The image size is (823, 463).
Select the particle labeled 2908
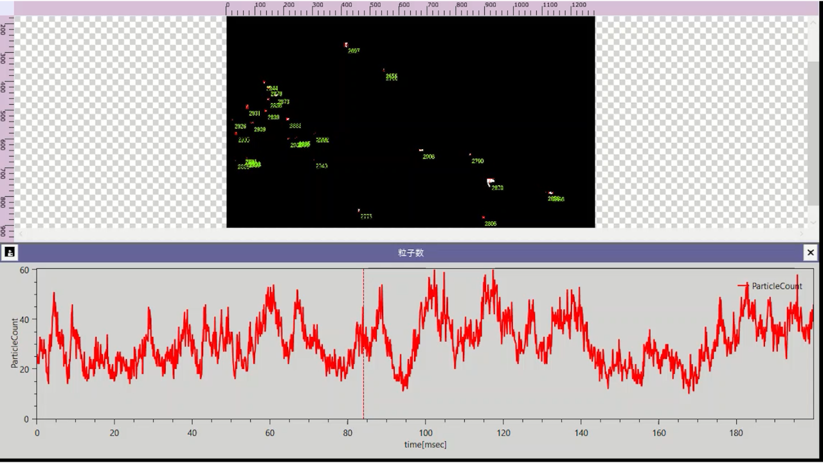pos(421,150)
